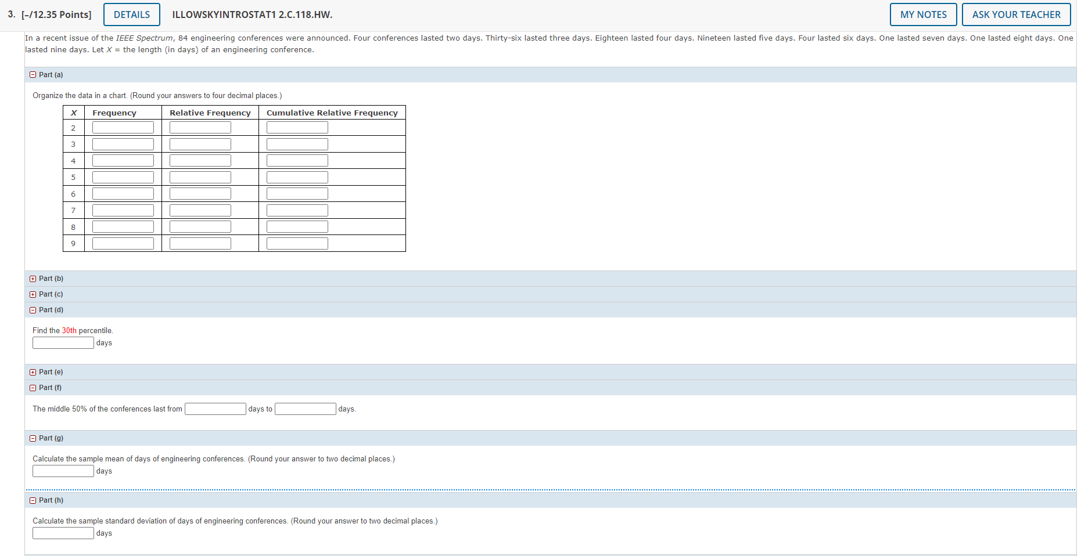Collapse the Part (f) section
Viewport: 1081px width, 556px height.
(33, 387)
